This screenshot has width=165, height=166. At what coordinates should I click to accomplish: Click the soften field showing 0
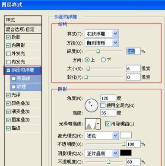[133, 77]
